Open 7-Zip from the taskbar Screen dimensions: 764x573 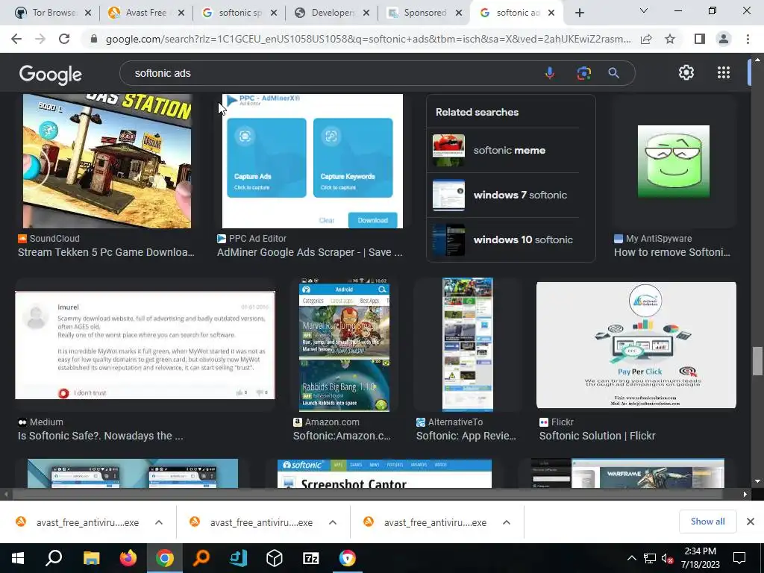311,558
